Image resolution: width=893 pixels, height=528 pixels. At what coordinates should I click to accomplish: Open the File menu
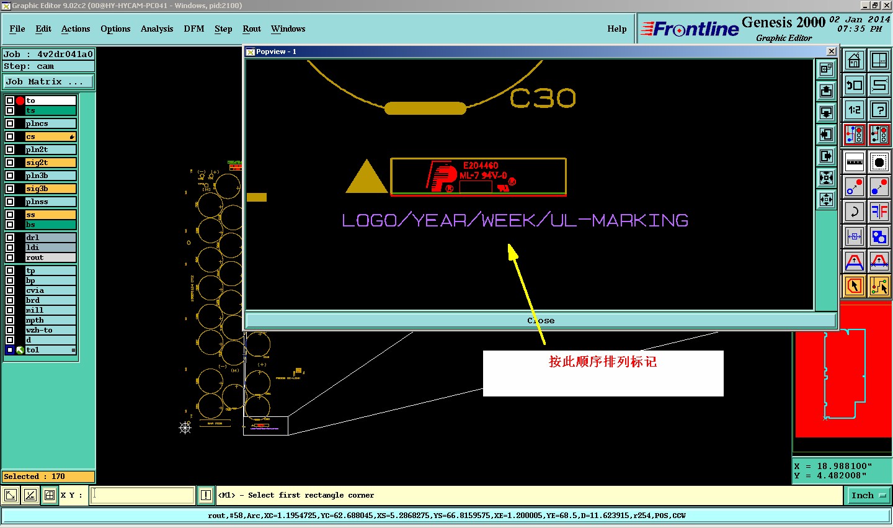(x=17, y=29)
